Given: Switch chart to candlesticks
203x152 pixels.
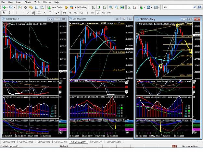Looking at the screenshot, I should (99, 7).
